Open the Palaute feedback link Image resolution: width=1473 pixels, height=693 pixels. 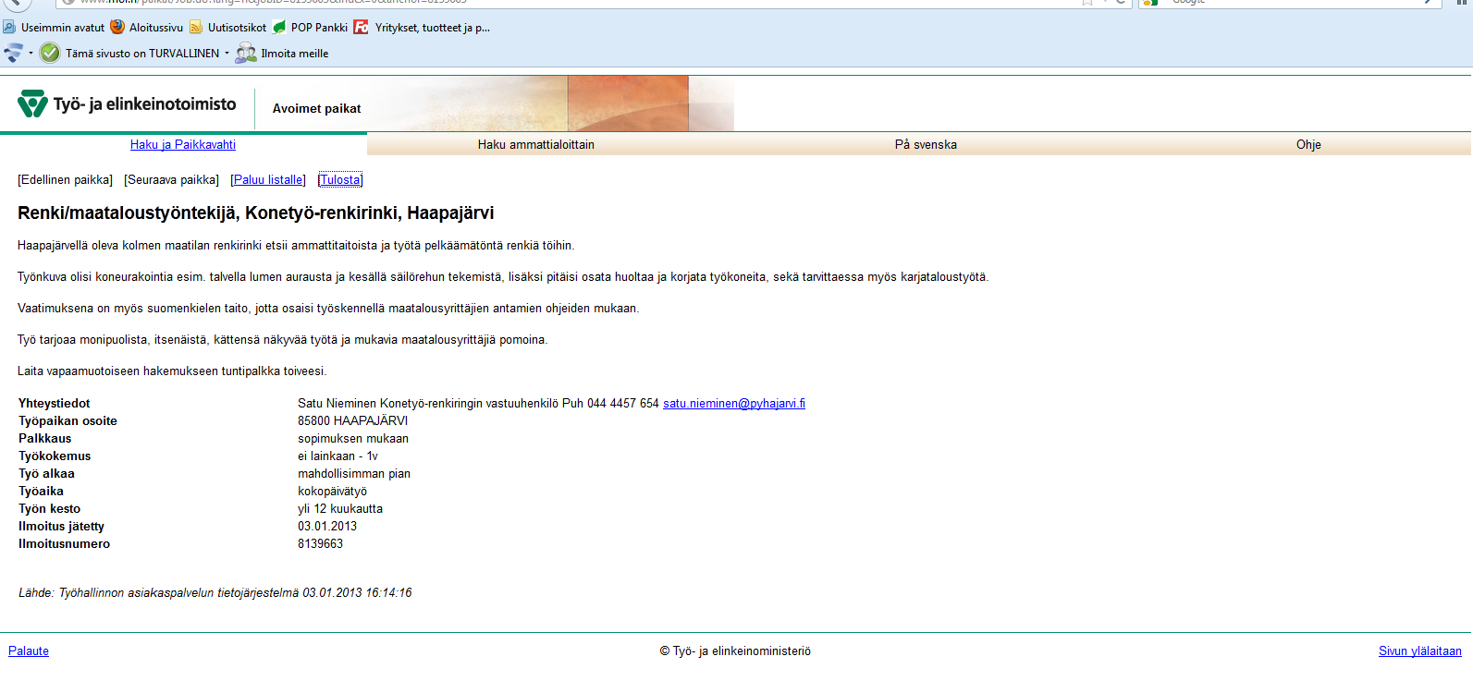[x=29, y=651]
